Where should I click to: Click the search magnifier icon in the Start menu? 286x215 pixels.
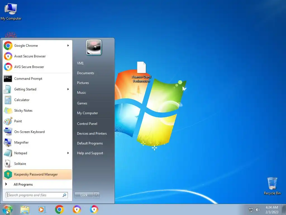coord(65,195)
